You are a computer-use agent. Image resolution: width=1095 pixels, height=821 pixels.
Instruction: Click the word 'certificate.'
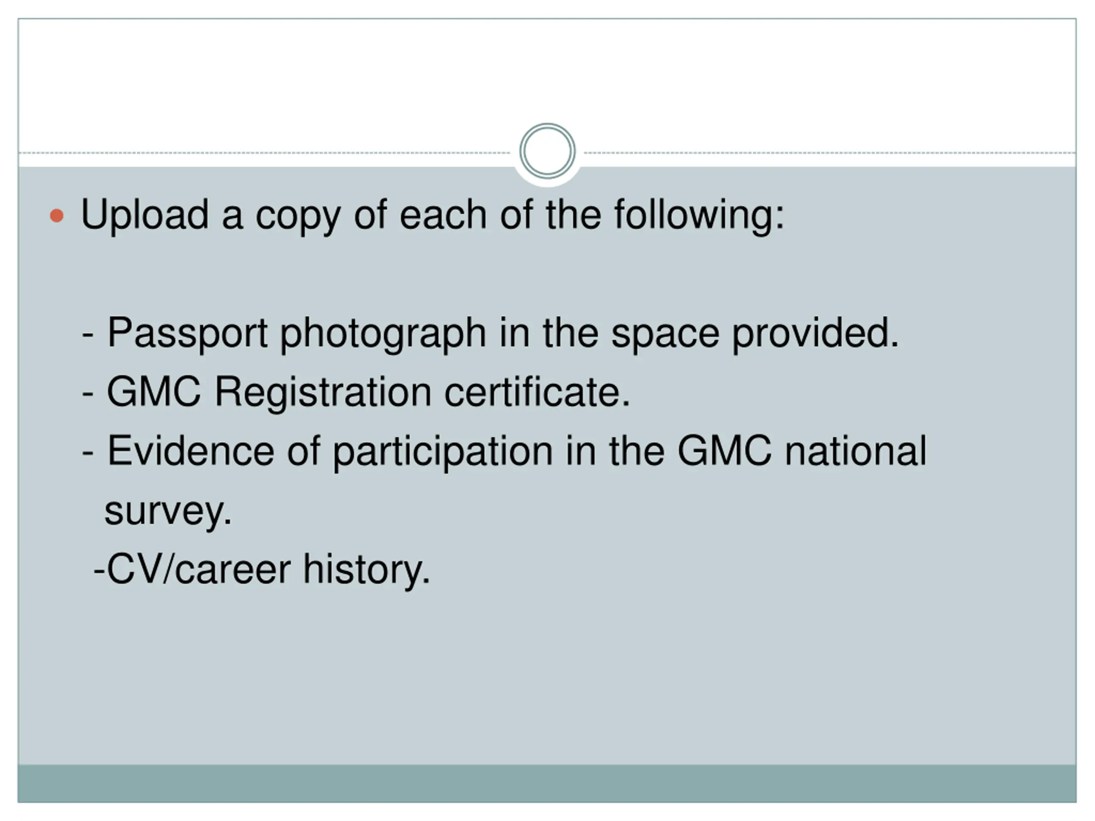(538, 393)
